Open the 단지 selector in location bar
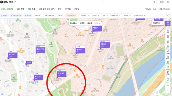The width and height of the screenshot is (172, 96). click(x=98, y=23)
